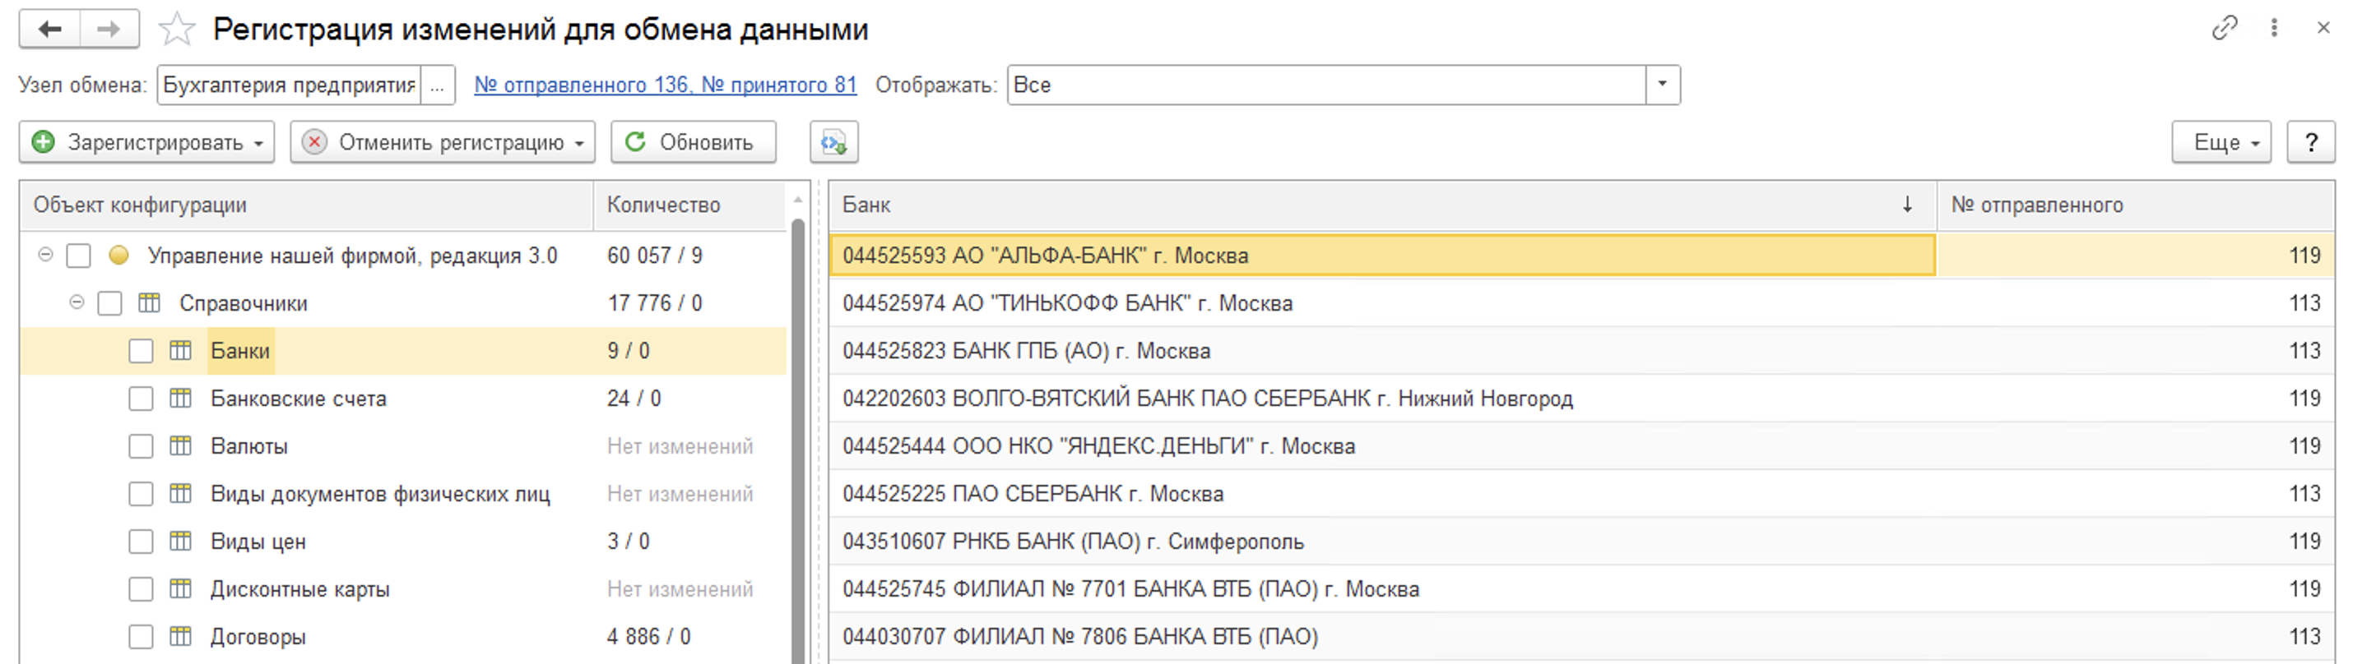Viewport: 2353px width, 664px height.
Task: Click the forward navigation arrow
Action: pos(109,30)
